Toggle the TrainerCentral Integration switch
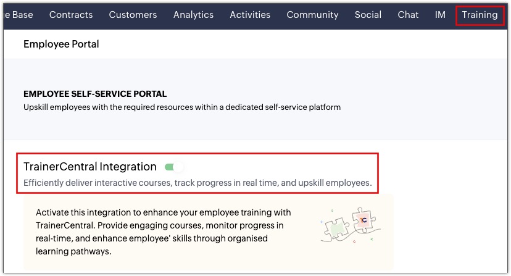The height and width of the screenshot is (276, 511). point(173,167)
